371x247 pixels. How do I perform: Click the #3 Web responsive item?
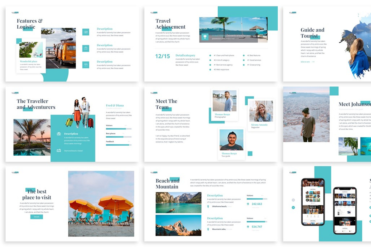tap(221, 70)
